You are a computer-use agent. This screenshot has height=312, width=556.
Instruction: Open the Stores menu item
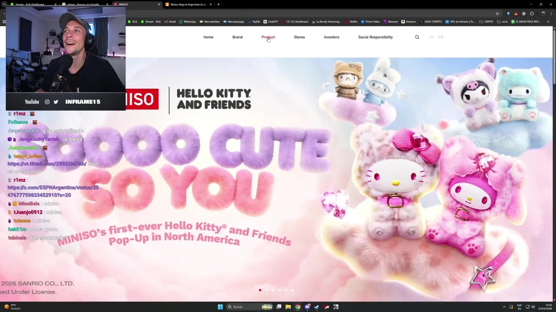(299, 37)
